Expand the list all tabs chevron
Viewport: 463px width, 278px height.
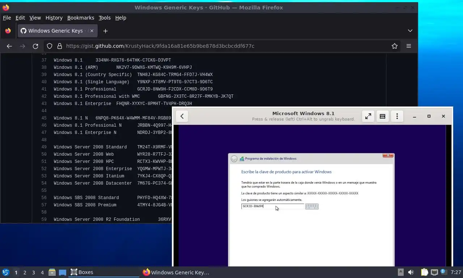[410, 31]
